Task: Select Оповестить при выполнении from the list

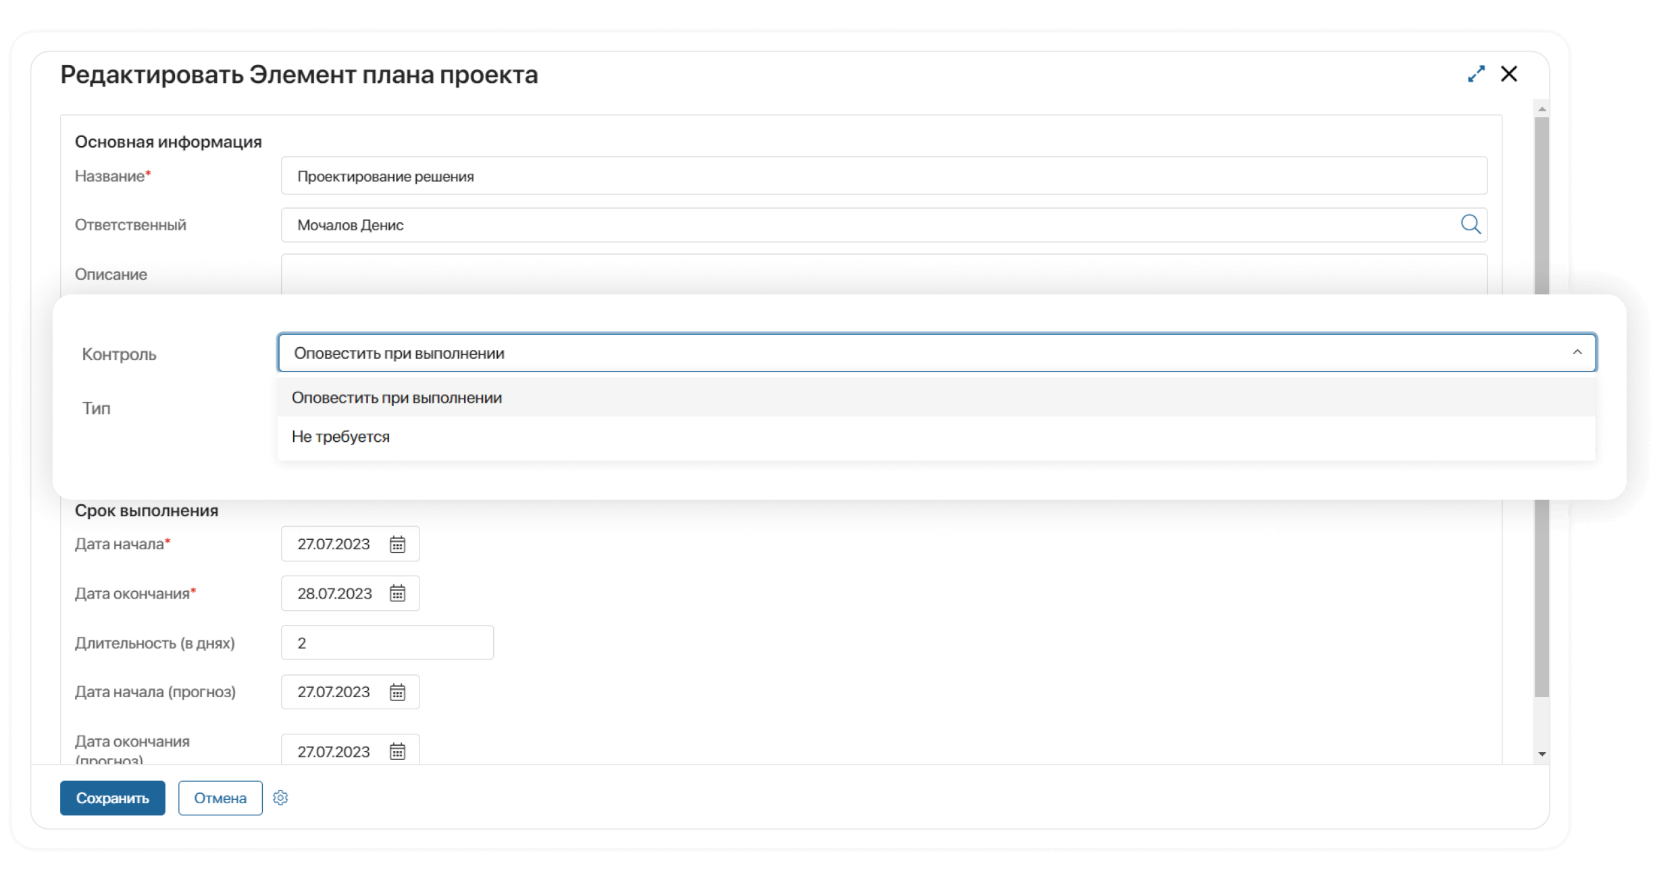Action: tap(397, 397)
